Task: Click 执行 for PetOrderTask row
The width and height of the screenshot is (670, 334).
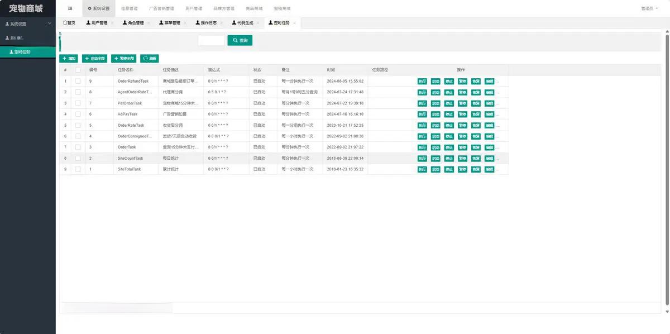Action: point(422,103)
